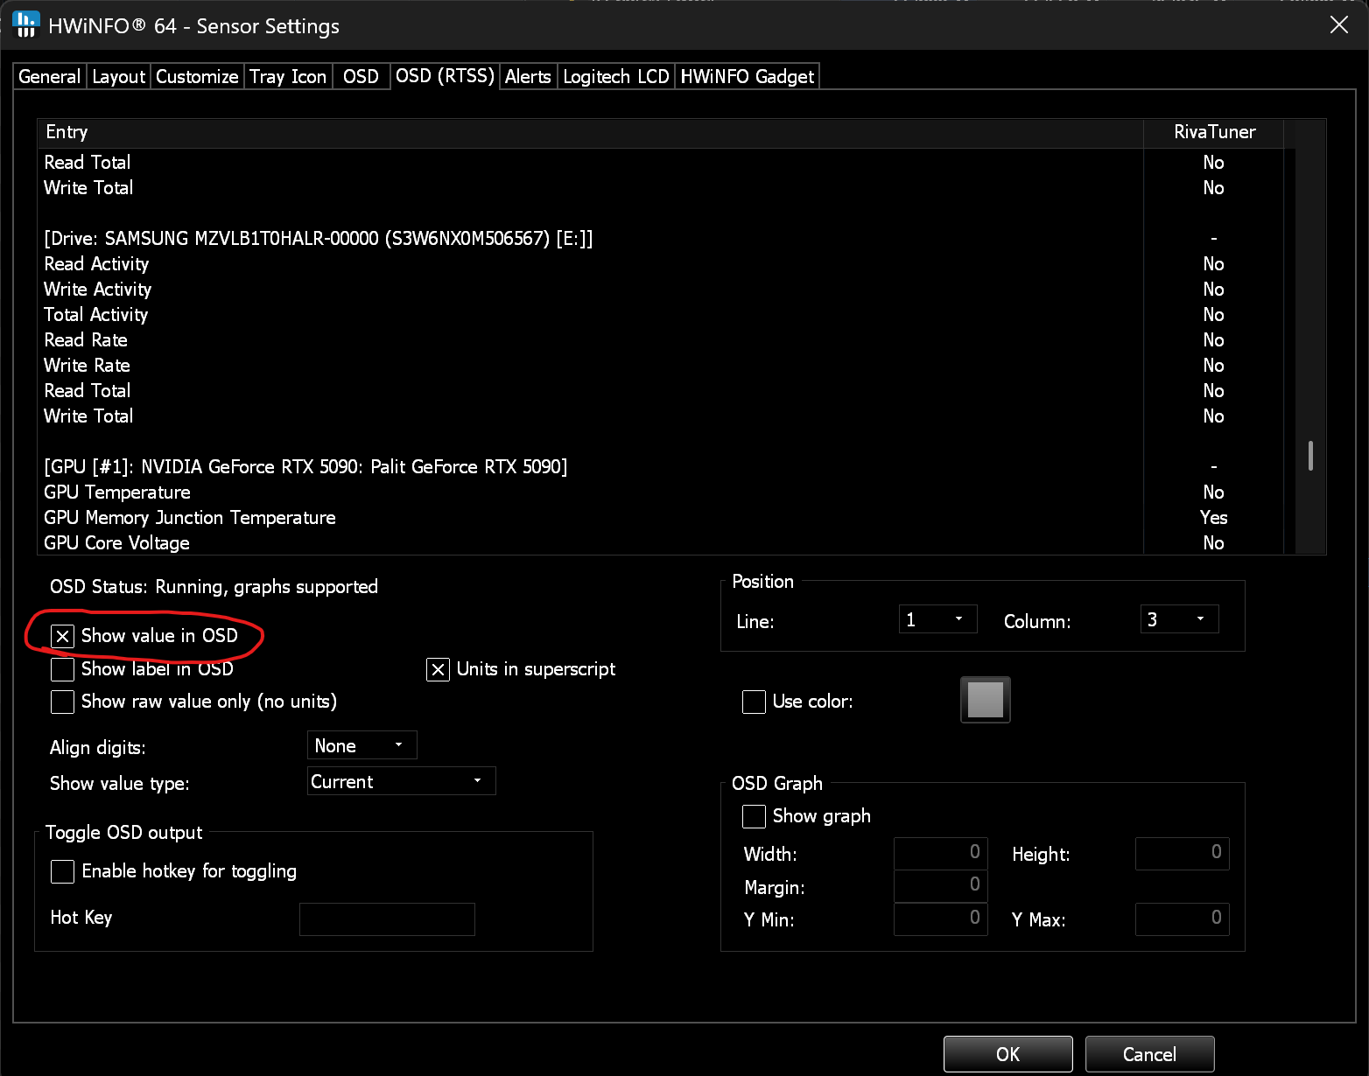Cancel the sensor settings dialog
Viewport: 1369px width, 1076px height.
coord(1150,1054)
